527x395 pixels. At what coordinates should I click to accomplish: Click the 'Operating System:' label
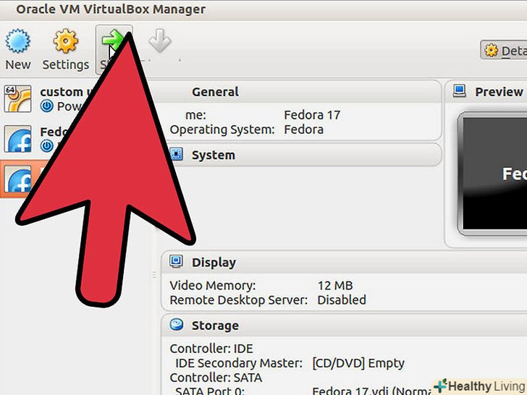[x=222, y=129]
